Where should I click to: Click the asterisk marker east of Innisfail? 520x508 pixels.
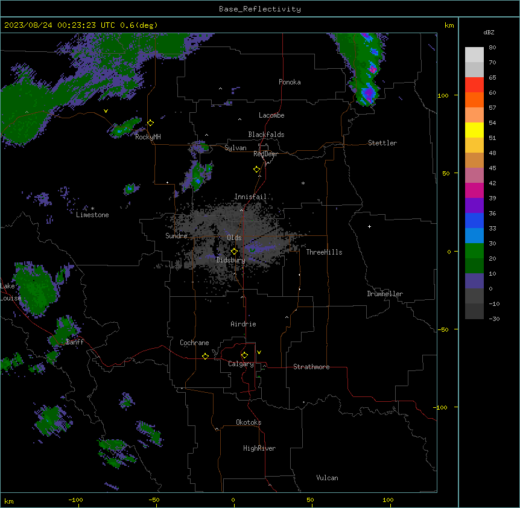pyautogui.click(x=303, y=183)
